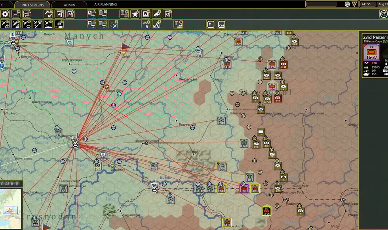Open the megaphone events icon

click(157, 14)
